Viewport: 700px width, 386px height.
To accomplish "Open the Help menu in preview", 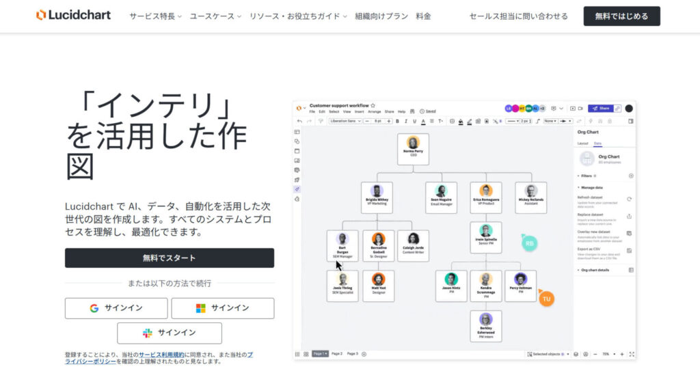I will tap(401, 111).
